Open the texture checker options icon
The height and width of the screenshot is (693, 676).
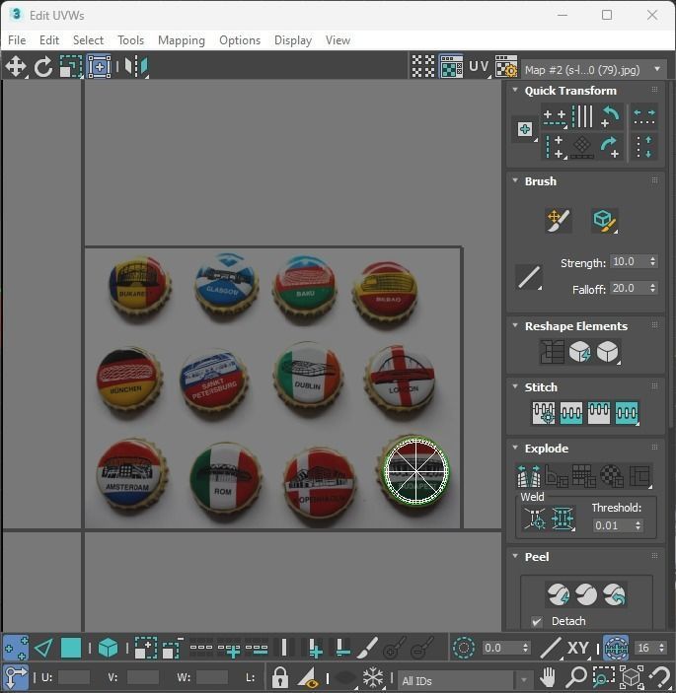[x=506, y=67]
